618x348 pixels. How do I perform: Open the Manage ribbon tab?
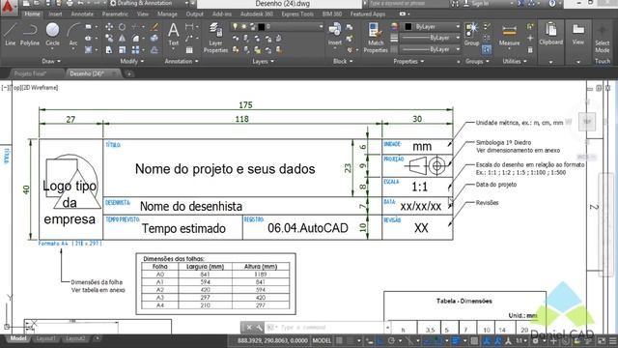(167, 14)
